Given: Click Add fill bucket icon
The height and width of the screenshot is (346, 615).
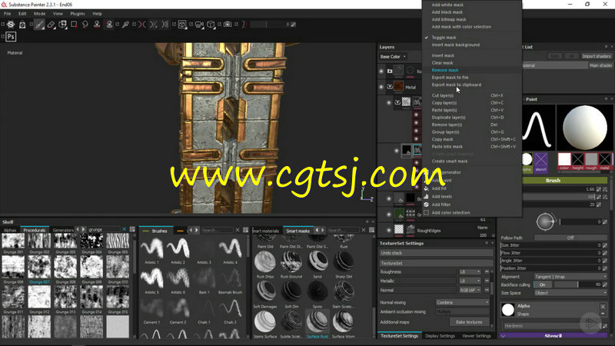Looking at the screenshot, I should (x=427, y=188).
